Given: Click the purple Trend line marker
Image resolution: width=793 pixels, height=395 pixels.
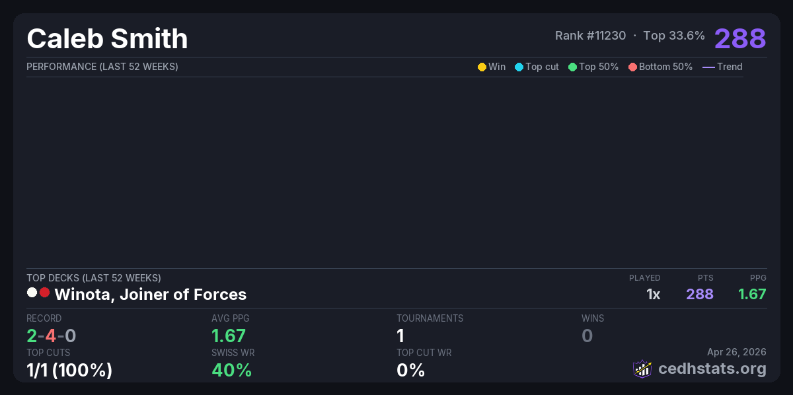Looking at the screenshot, I should (x=708, y=67).
